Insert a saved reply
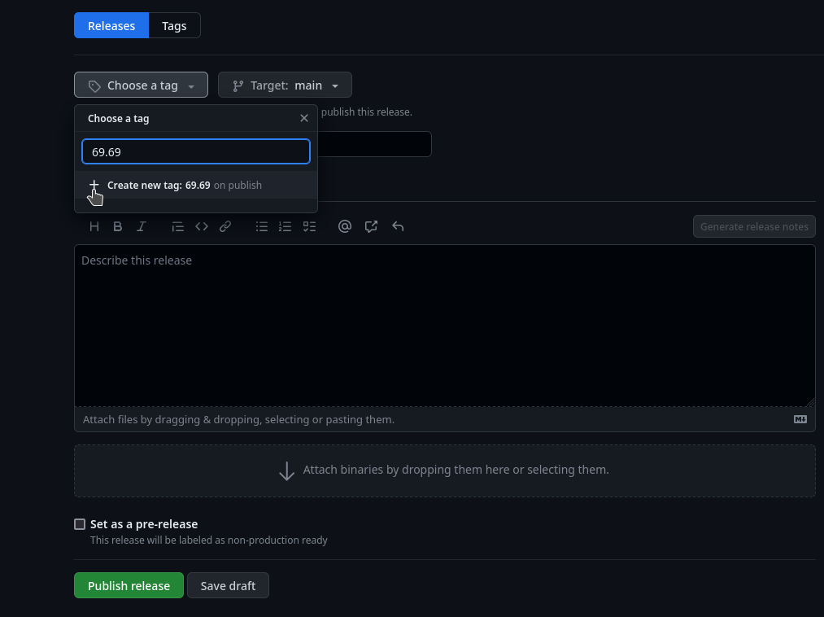 pyautogui.click(x=398, y=226)
